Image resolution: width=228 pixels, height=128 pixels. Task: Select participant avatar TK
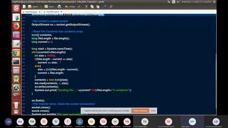click(115, 122)
